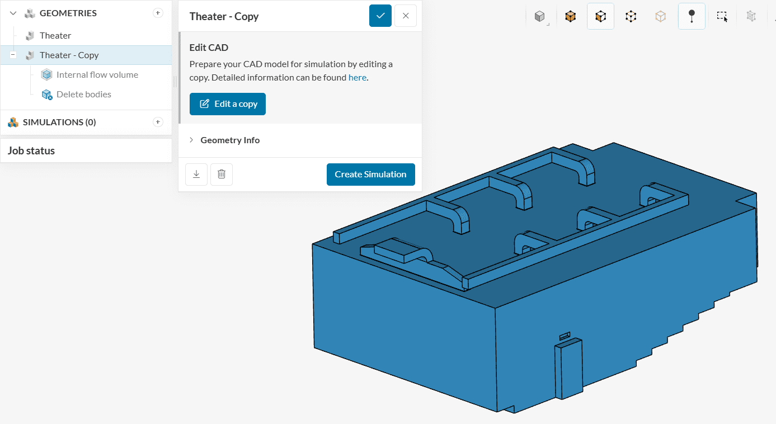Close the Theater - Copy panel

pyautogui.click(x=406, y=16)
